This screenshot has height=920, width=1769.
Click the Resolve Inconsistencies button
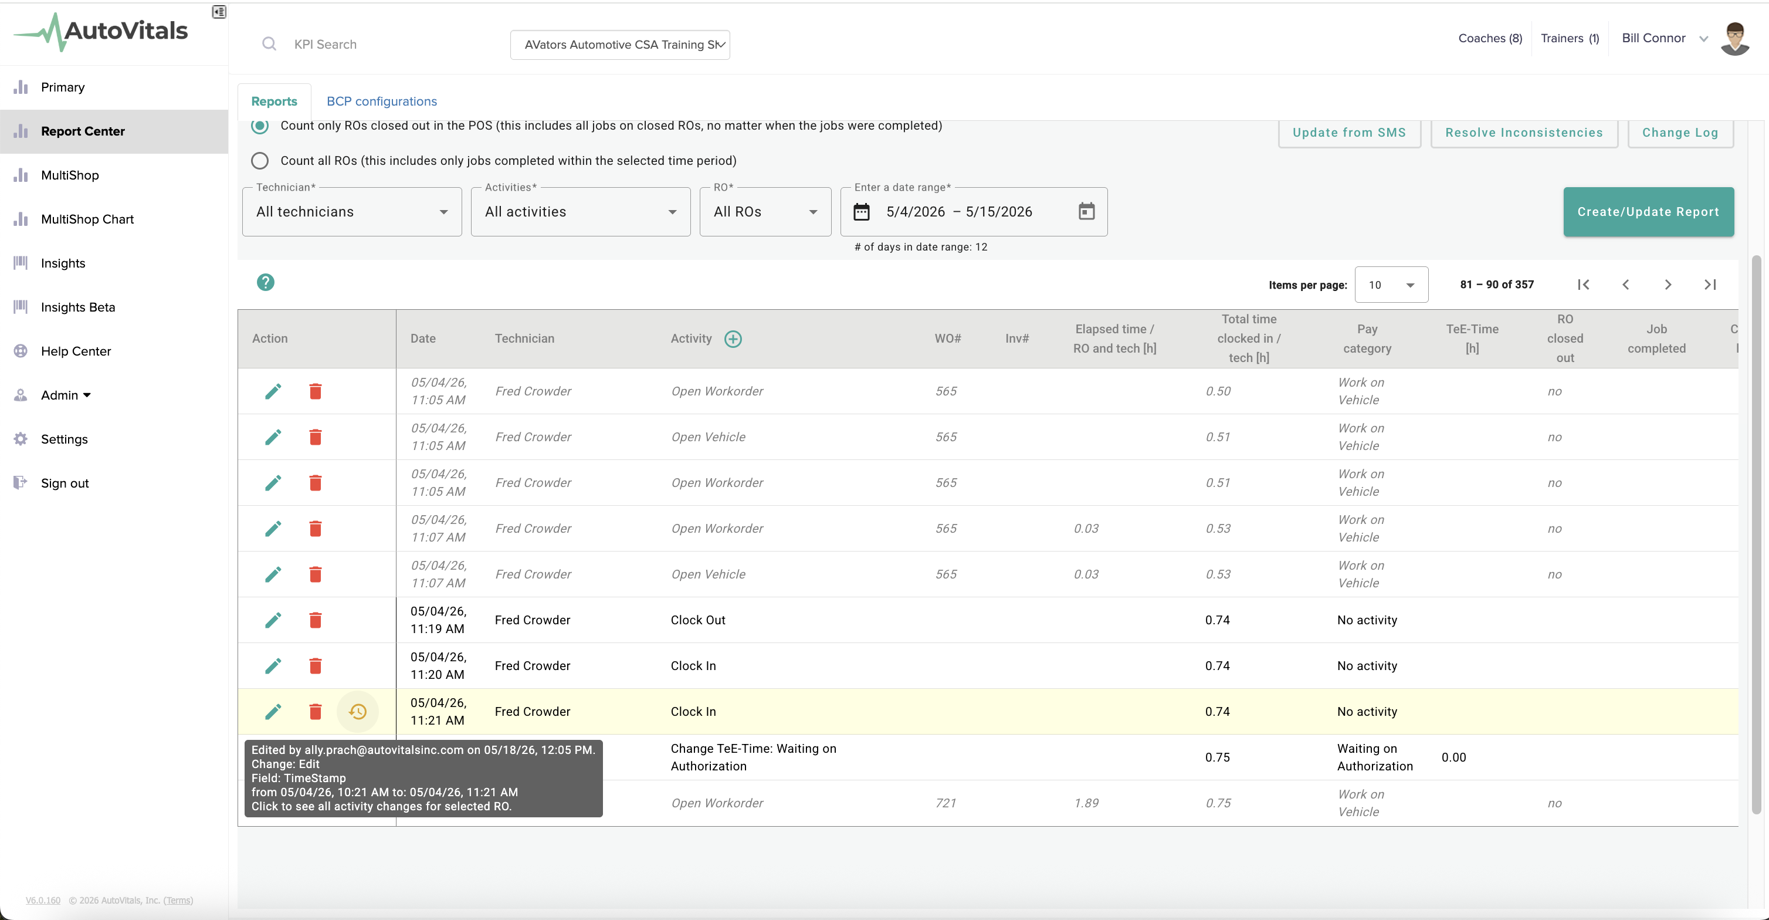tap(1524, 133)
